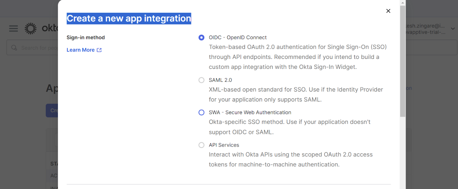458x189 pixels.
Task: Click the partially hidden Create button
Action: pos(52,111)
